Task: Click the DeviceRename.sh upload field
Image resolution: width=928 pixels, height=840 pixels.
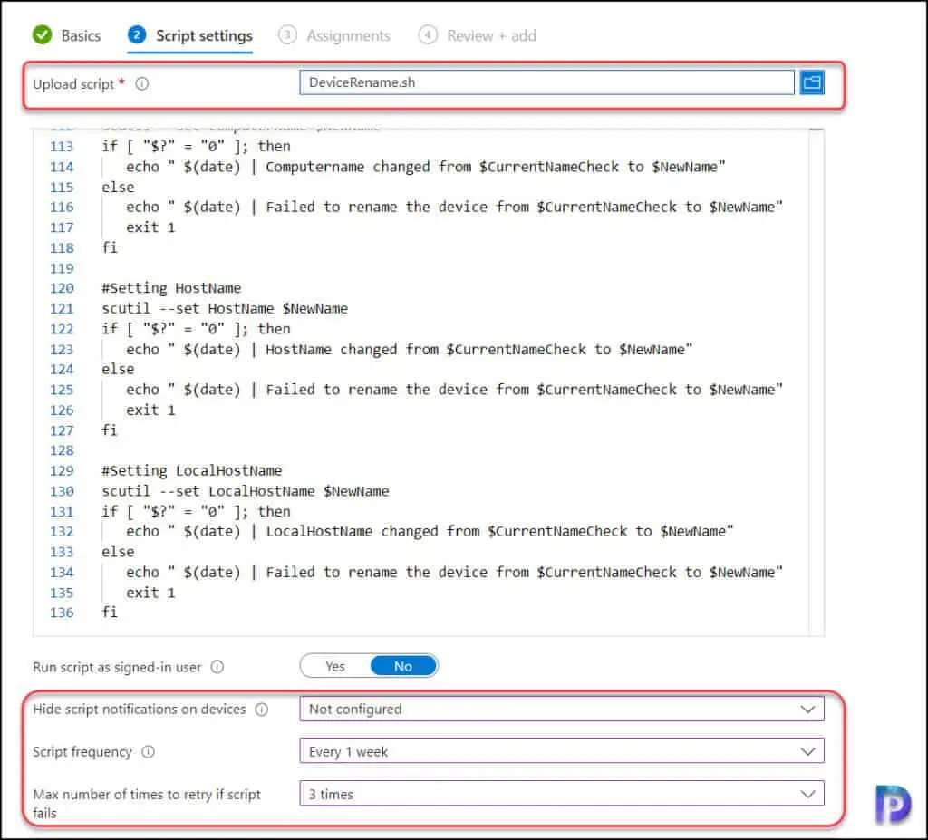Action: click(546, 82)
